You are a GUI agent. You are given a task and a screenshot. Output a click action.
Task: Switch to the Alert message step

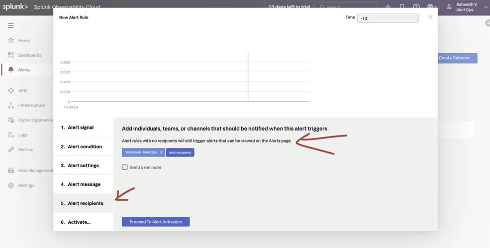pyautogui.click(x=84, y=184)
